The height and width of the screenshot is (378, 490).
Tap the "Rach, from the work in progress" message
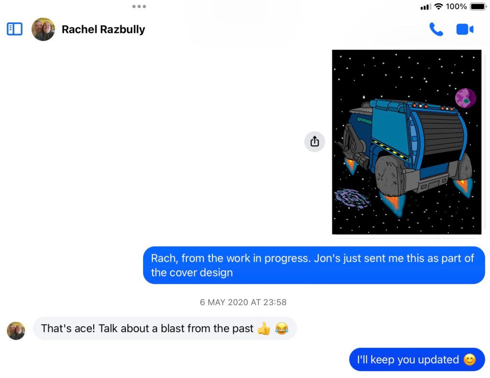[x=314, y=265]
